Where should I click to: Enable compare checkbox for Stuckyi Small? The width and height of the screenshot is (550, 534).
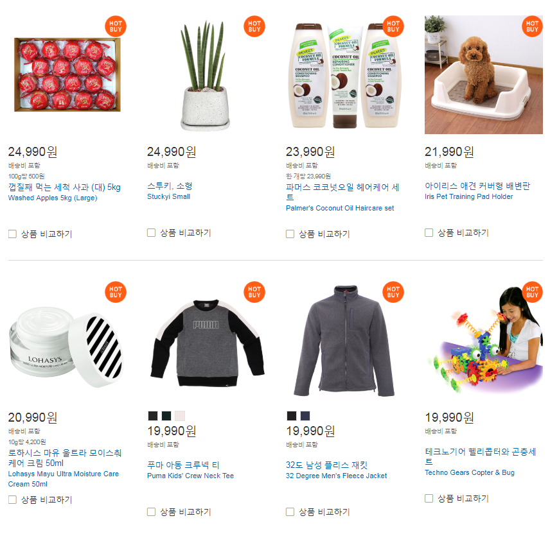pos(151,232)
